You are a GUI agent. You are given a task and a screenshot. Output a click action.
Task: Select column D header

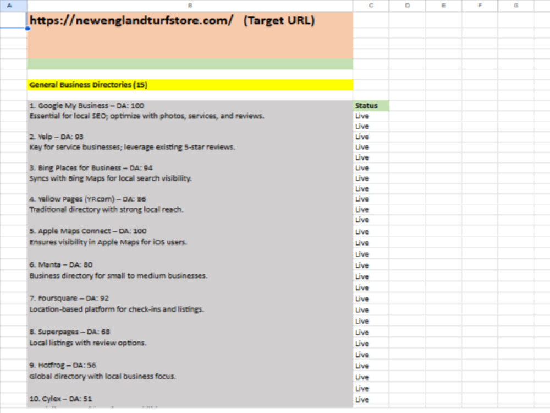407,6
